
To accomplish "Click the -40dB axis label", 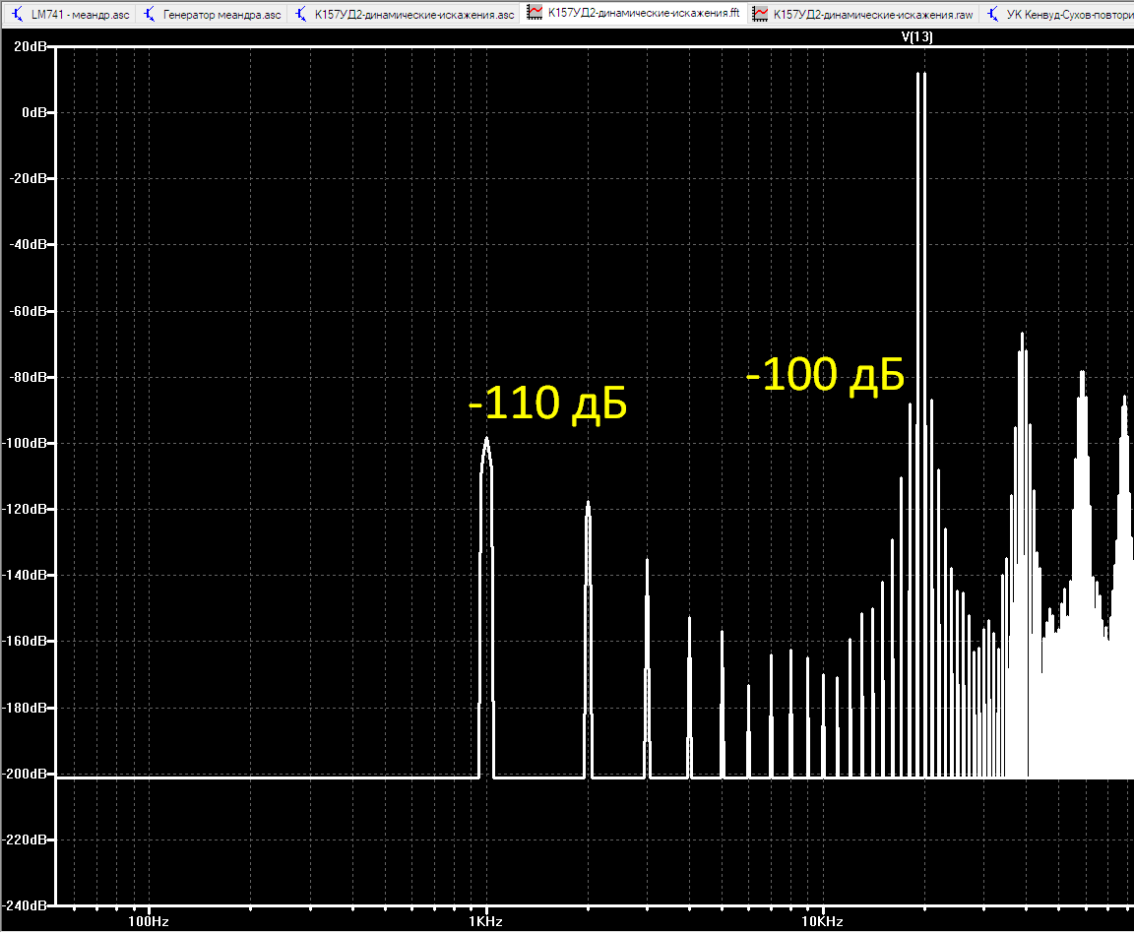I will pyautogui.click(x=28, y=244).
